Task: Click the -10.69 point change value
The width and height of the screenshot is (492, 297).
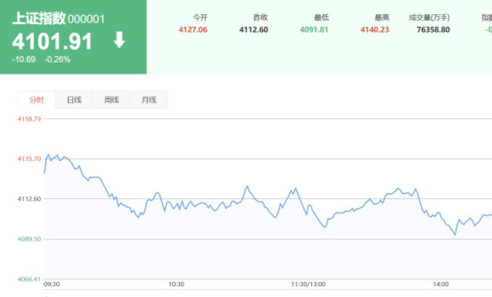Action: click(23, 59)
